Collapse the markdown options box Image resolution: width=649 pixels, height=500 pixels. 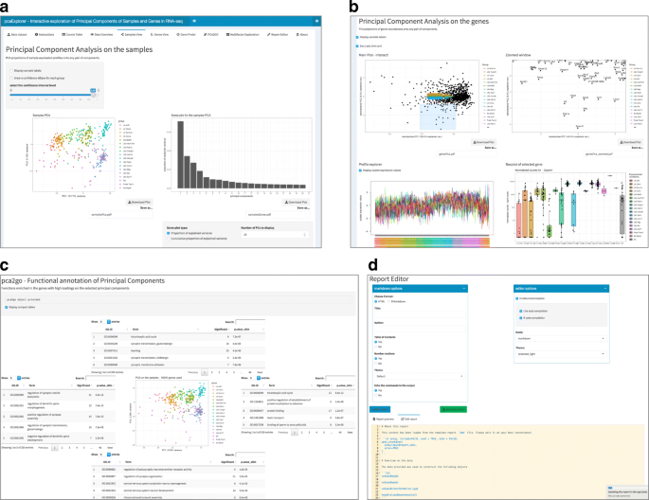[463, 288]
